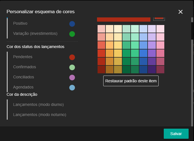Select the light blue Agendados color circle
The width and height of the screenshot is (194, 141).
tap(72, 88)
